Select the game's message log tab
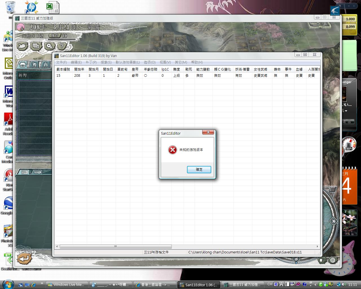 [x=25, y=172]
